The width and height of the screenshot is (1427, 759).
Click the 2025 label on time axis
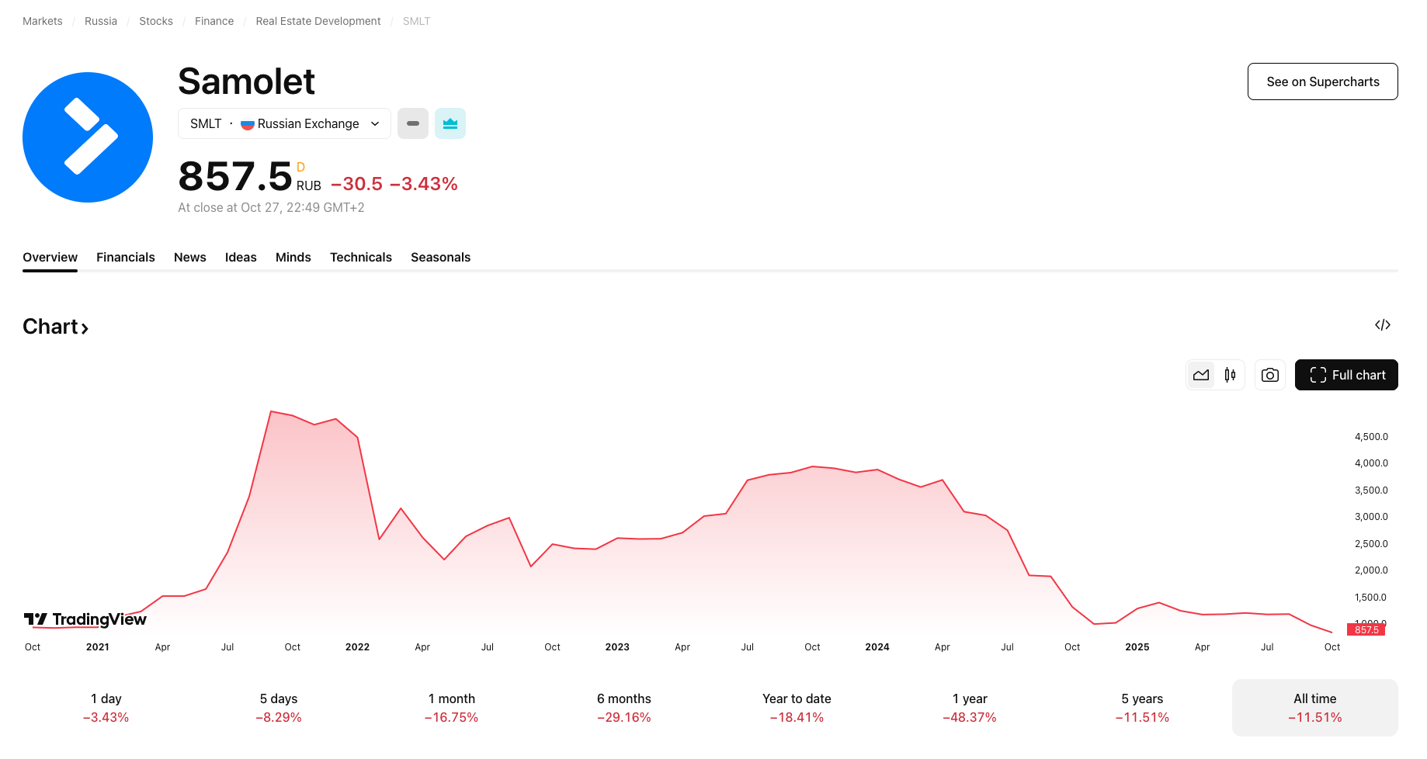tap(1137, 647)
